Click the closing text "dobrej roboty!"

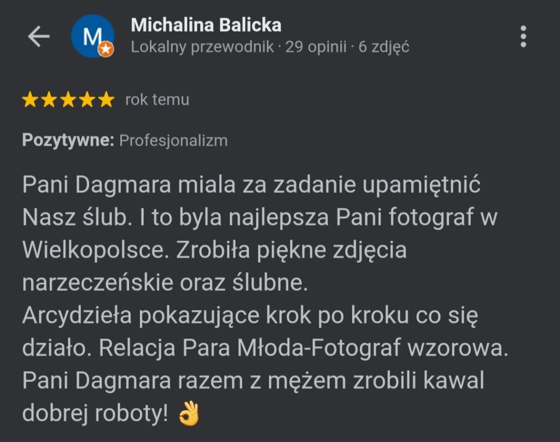pos(95,414)
